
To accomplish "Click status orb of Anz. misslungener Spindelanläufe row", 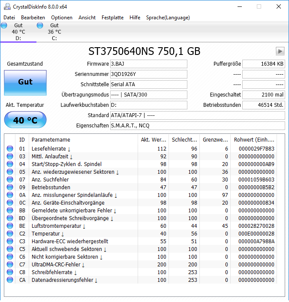I will tap(10, 195).
